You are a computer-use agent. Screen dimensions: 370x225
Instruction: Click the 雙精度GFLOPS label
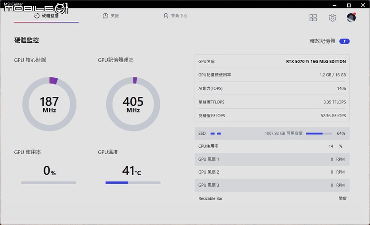tap(212, 116)
